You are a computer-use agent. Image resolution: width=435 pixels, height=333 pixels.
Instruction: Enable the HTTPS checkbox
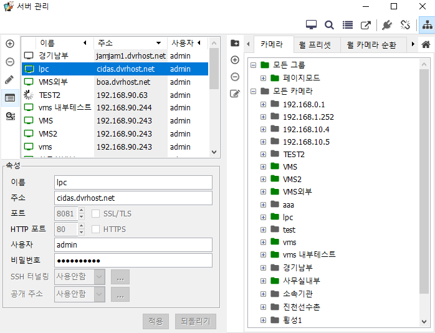tap(96, 229)
